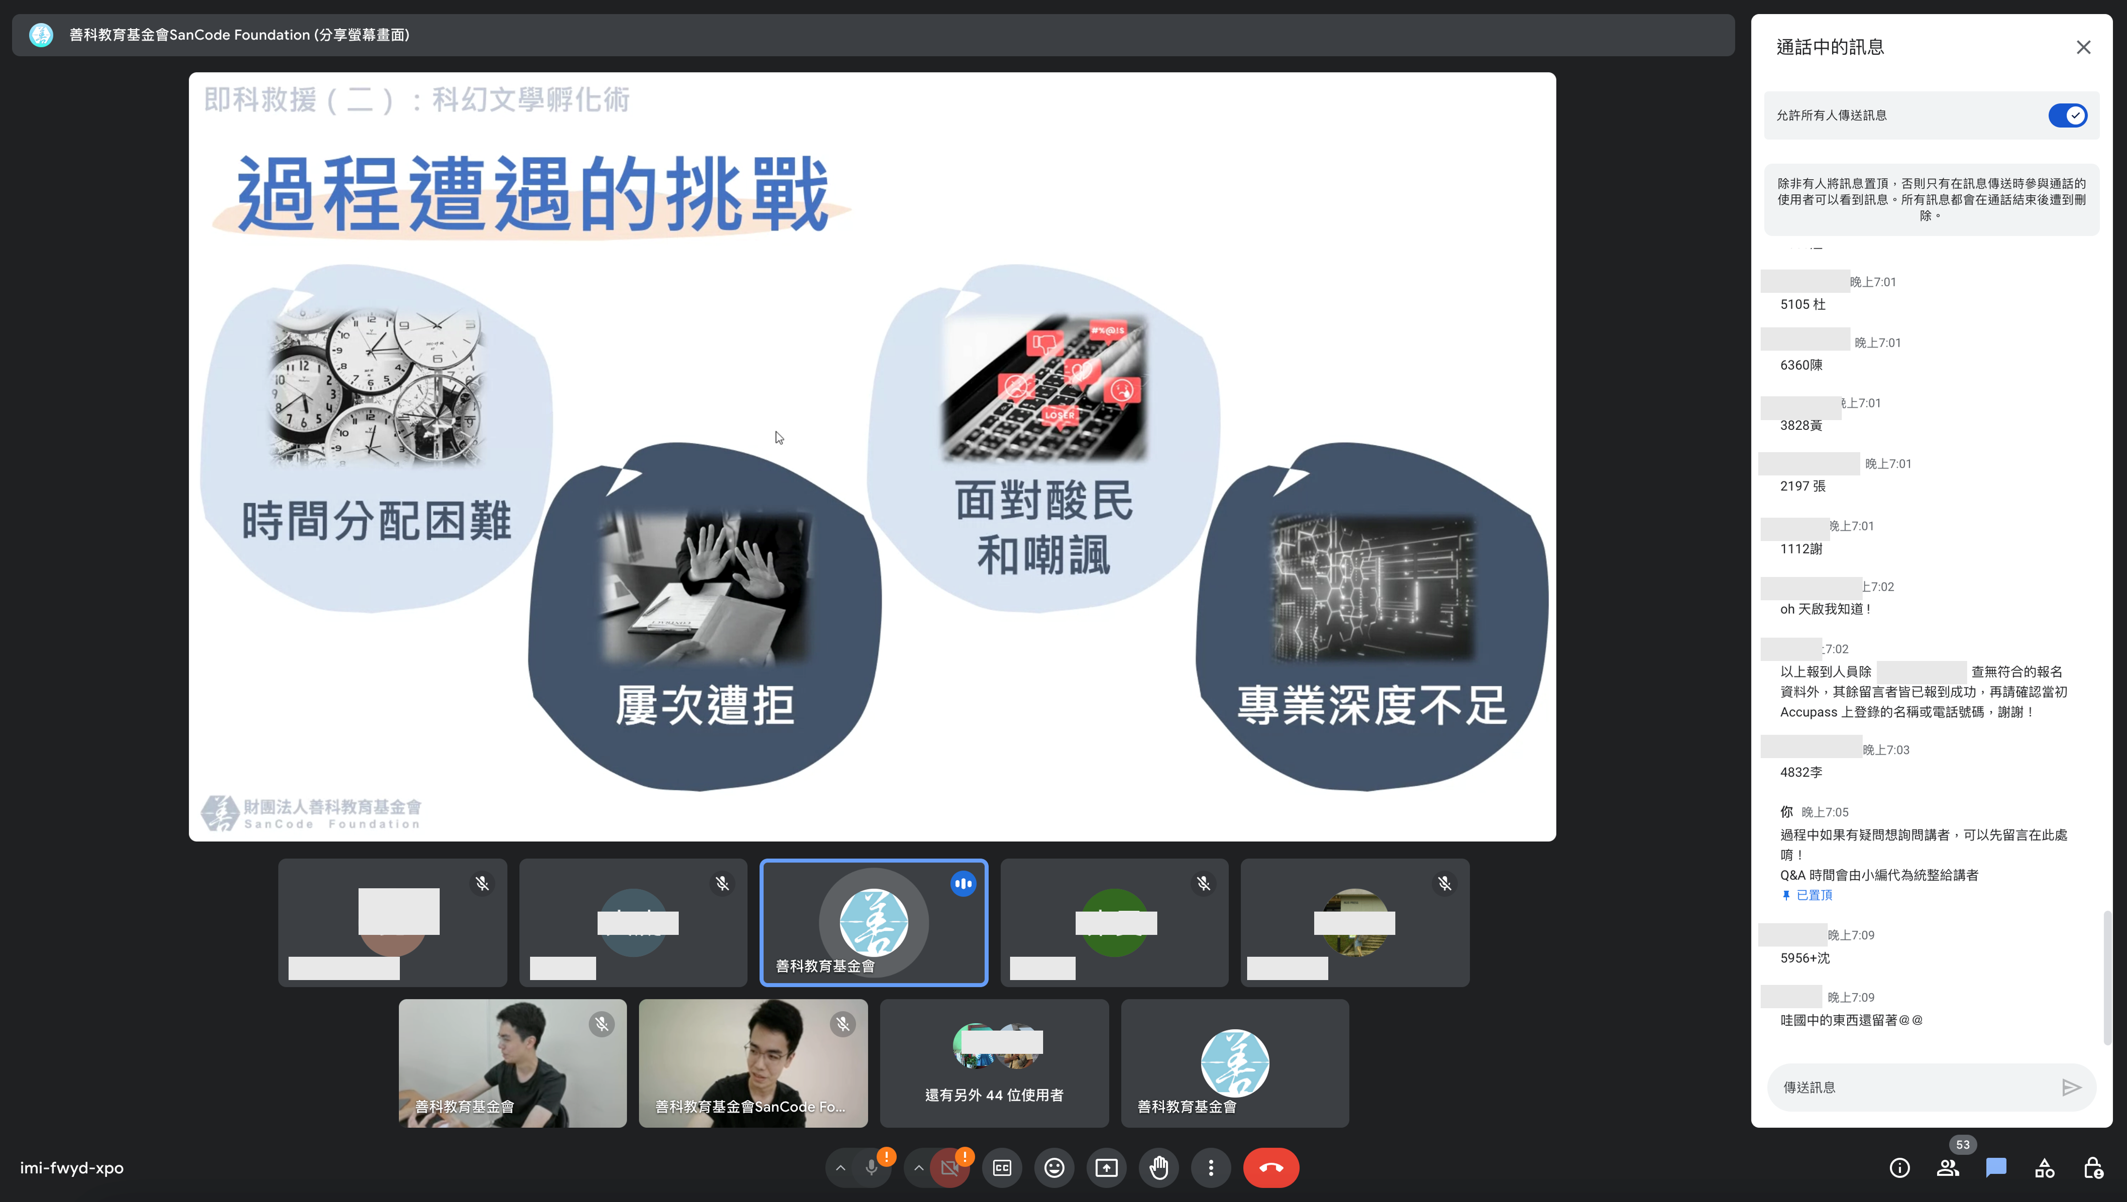Viewport: 2127px width, 1202px height.
Task: Expand video settings arrow beside camera
Action: pyautogui.click(x=918, y=1168)
